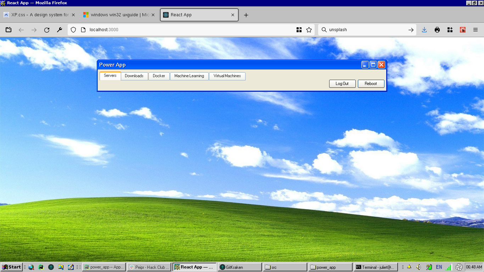The width and height of the screenshot is (484, 272).
Task: Click the Power App title bar text
Action: pyautogui.click(x=112, y=65)
